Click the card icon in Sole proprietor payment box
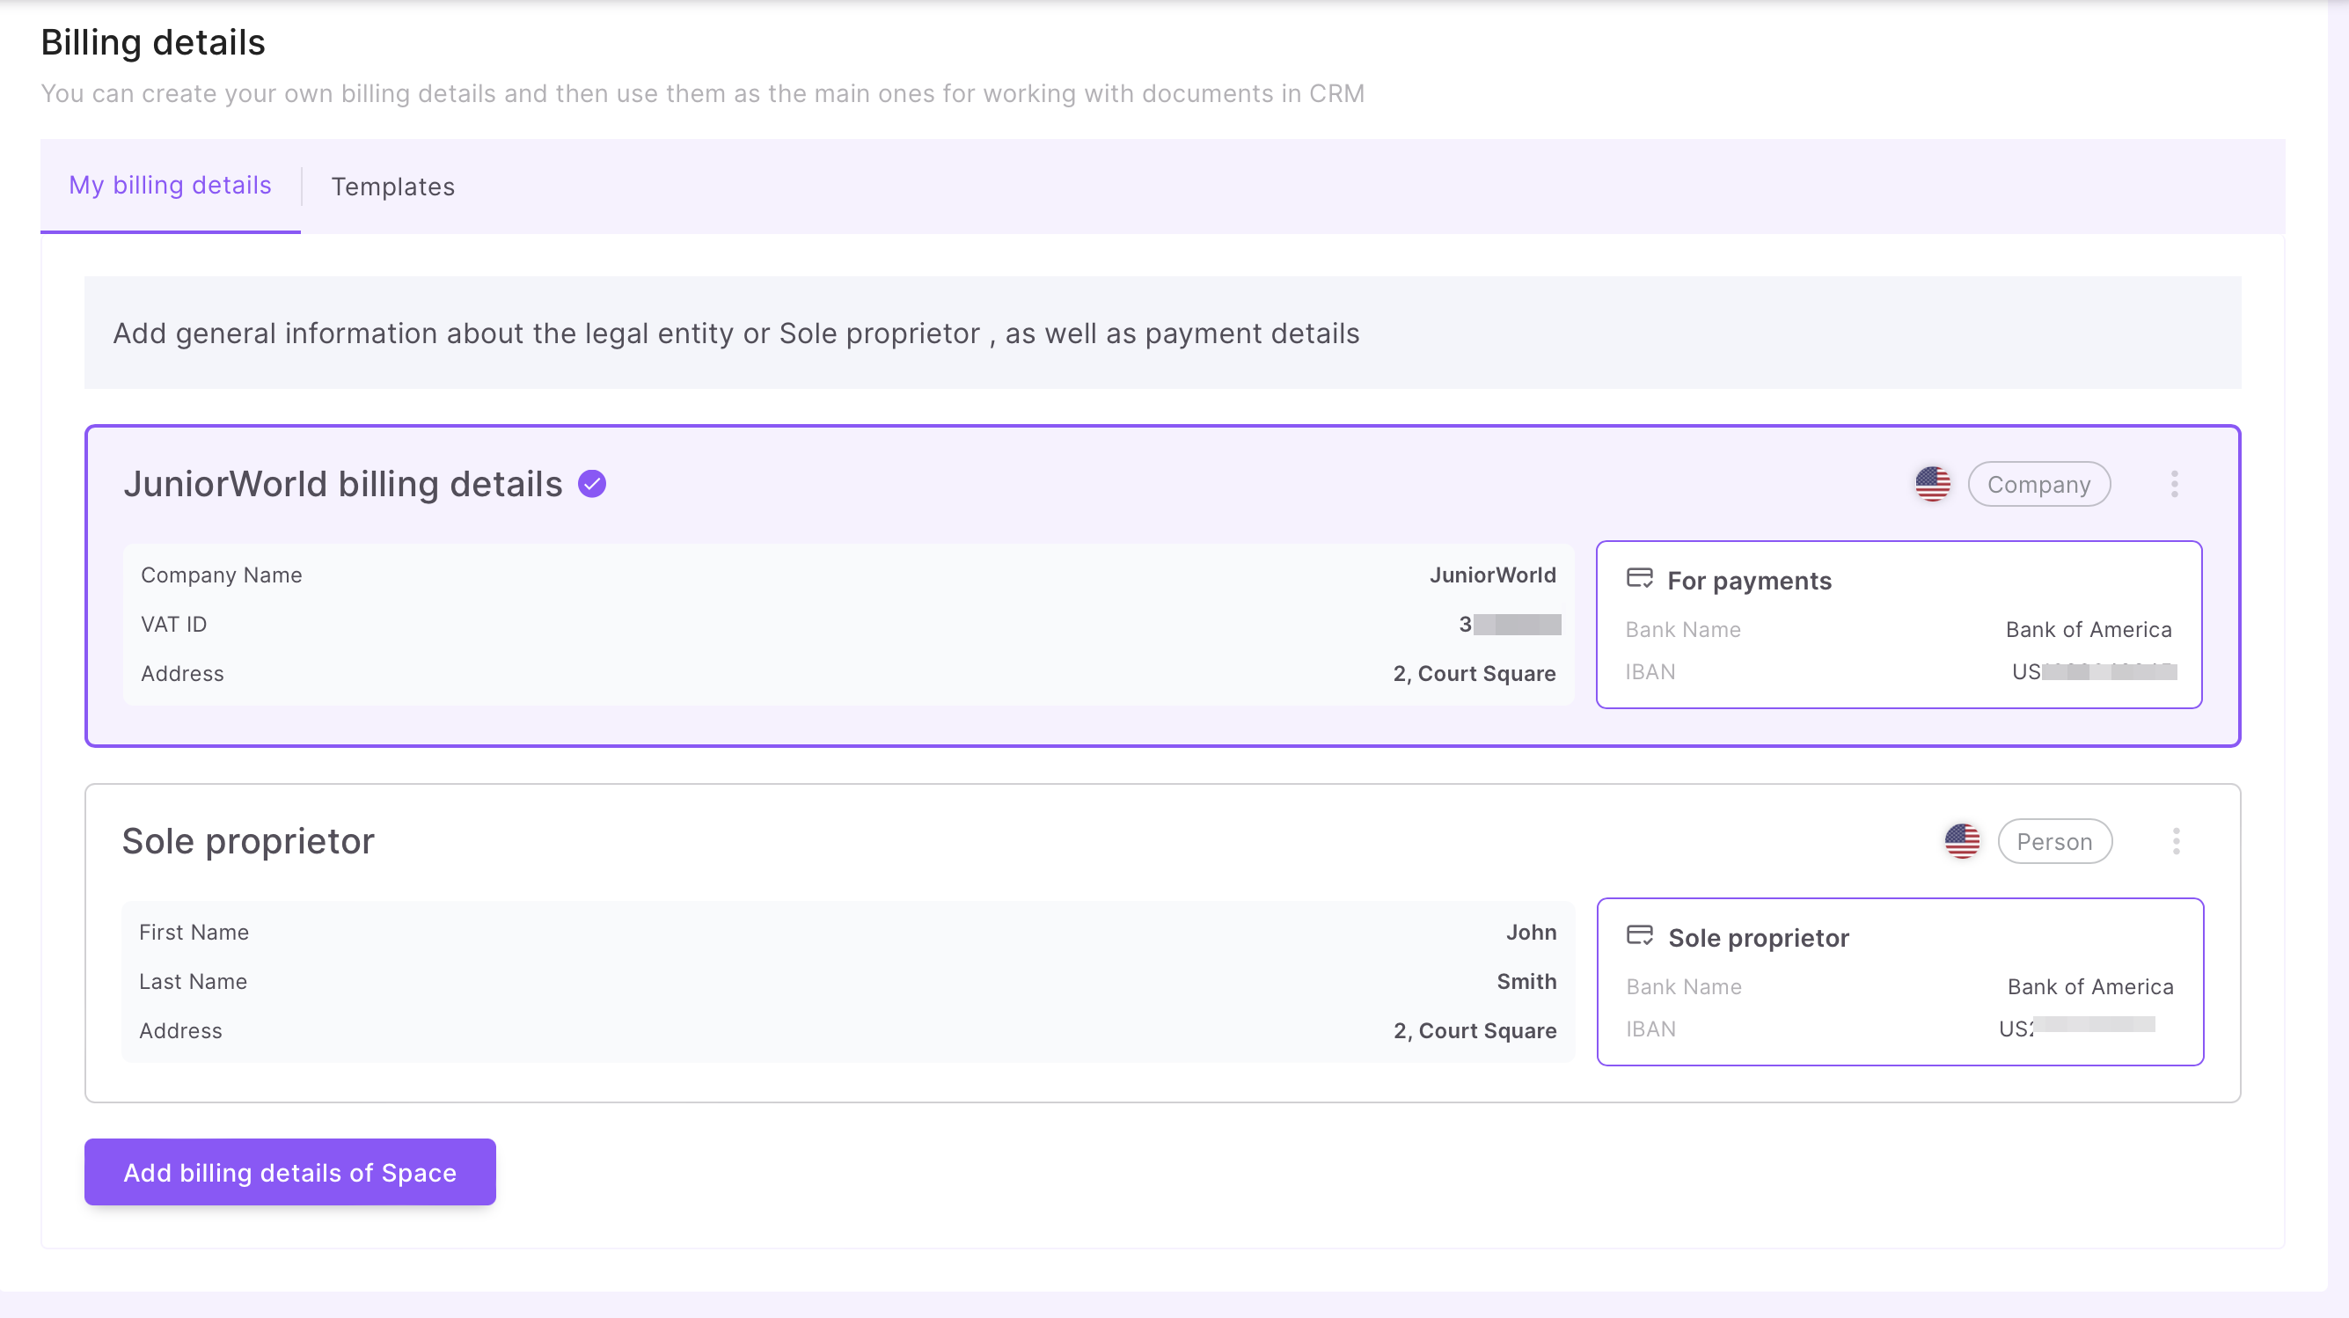Screen dimensions: 2349x1318 click(1640, 937)
